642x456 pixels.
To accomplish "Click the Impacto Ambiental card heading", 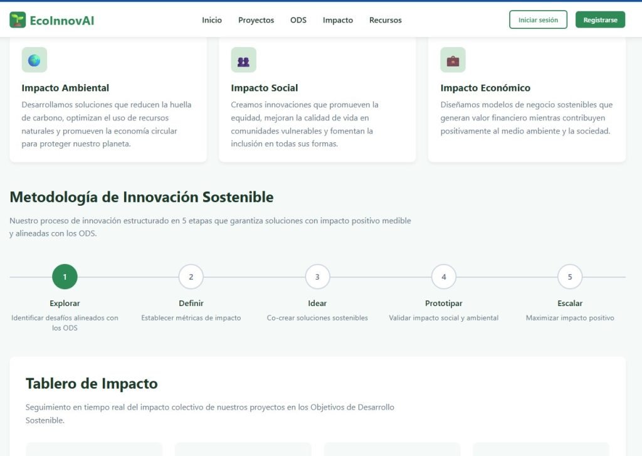I will 65,88.
